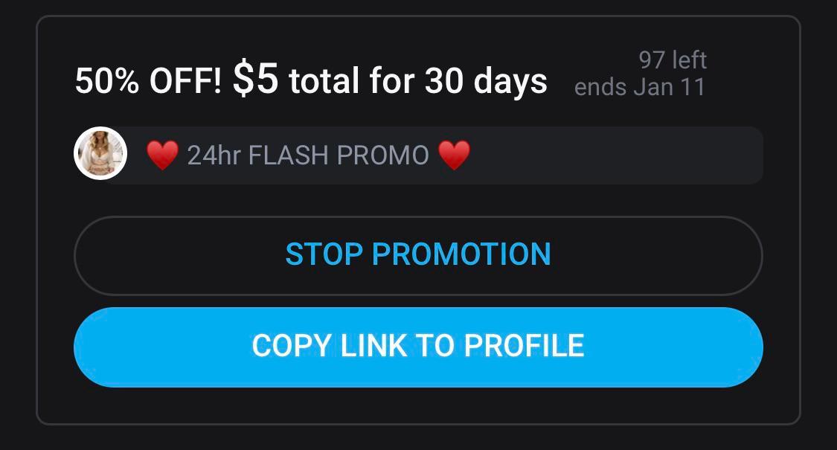Click the $5 total price label

[254, 79]
